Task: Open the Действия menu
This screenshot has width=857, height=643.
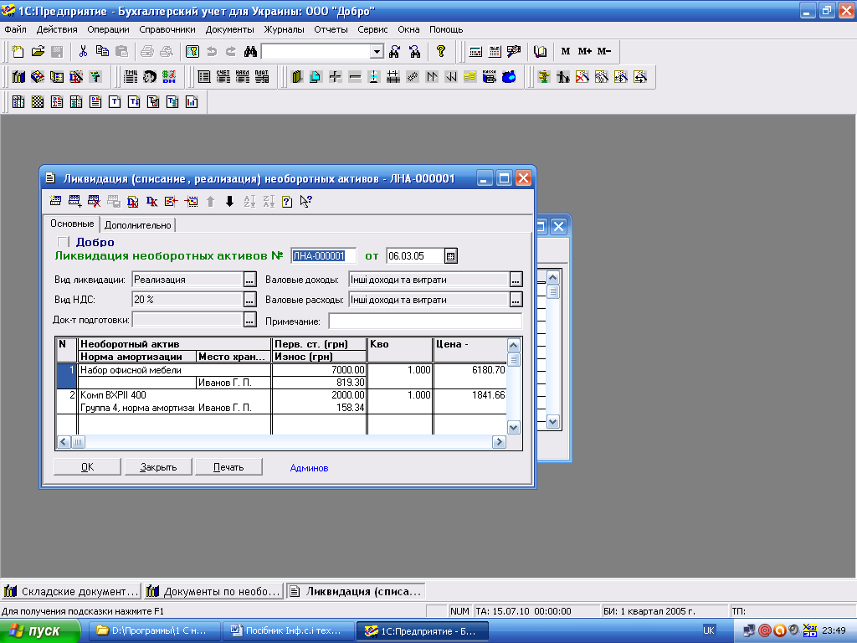Action: 57,29
